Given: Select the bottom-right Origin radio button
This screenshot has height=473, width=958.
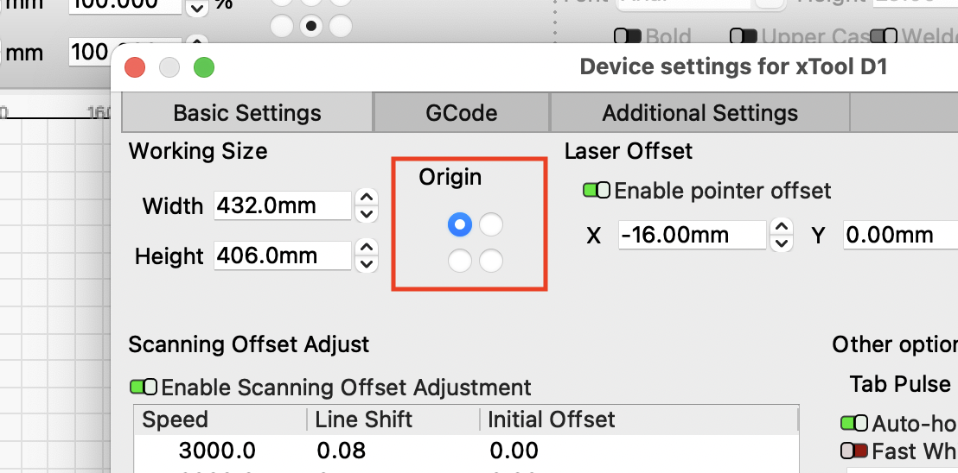Looking at the screenshot, I should click(491, 261).
